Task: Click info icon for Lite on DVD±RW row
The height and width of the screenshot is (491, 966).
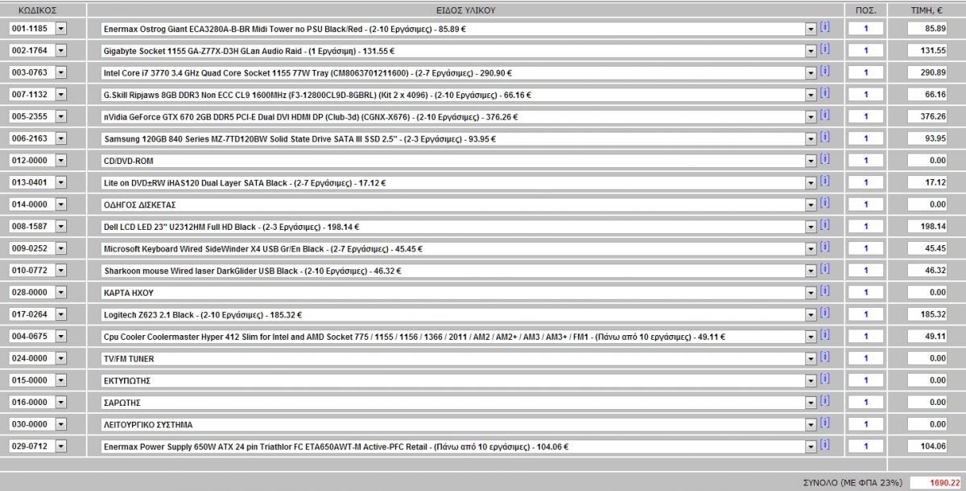Action: (825, 181)
